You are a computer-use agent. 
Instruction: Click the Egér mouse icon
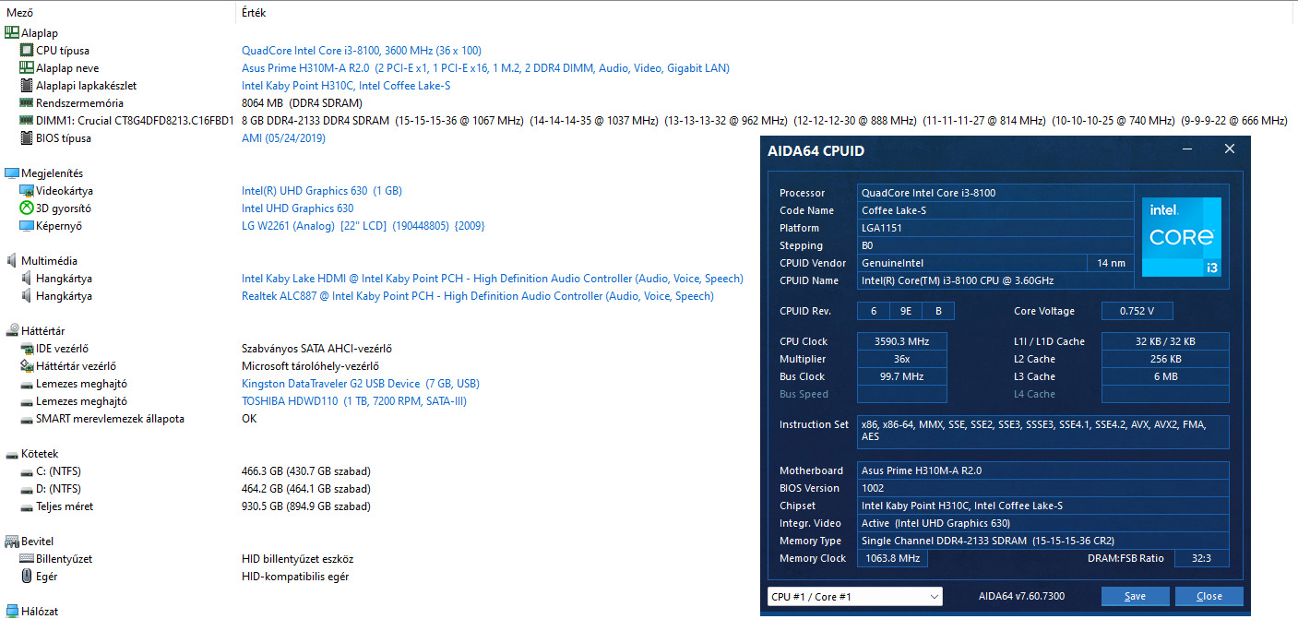click(27, 577)
